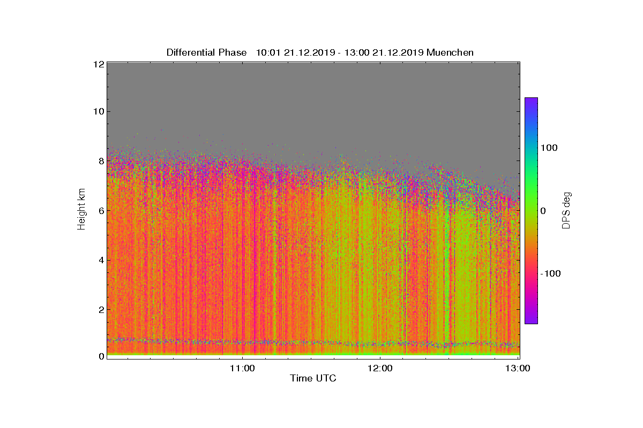Click the 'DPS deg' colorbar label
The height and width of the screenshot is (428, 643).
pyautogui.click(x=566, y=210)
